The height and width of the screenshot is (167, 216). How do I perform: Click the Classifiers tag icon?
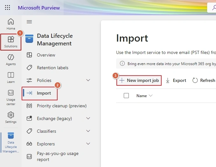tap(29, 131)
